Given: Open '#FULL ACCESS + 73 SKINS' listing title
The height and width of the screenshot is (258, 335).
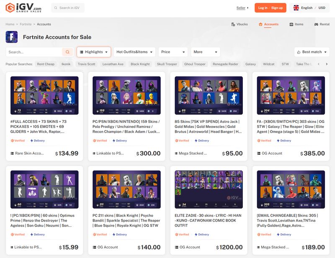Looking at the screenshot, I should [39, 127].
